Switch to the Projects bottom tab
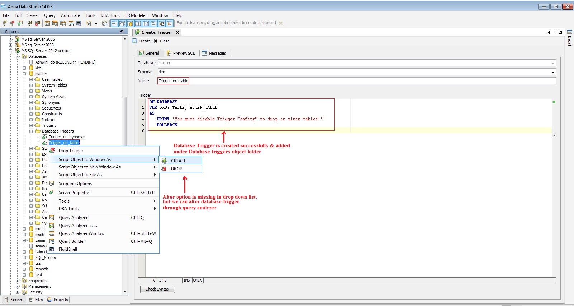 [x=58, y=300]
